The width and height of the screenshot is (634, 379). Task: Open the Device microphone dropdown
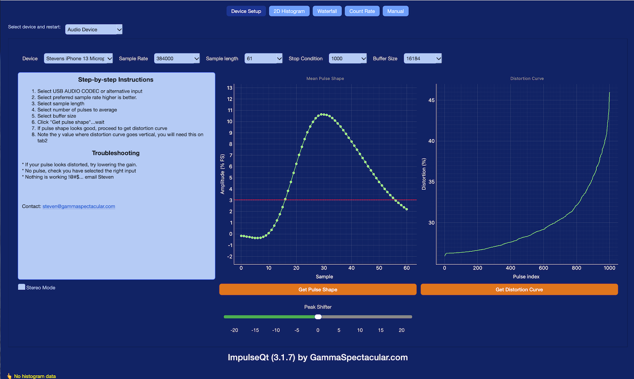coord(78,59)
